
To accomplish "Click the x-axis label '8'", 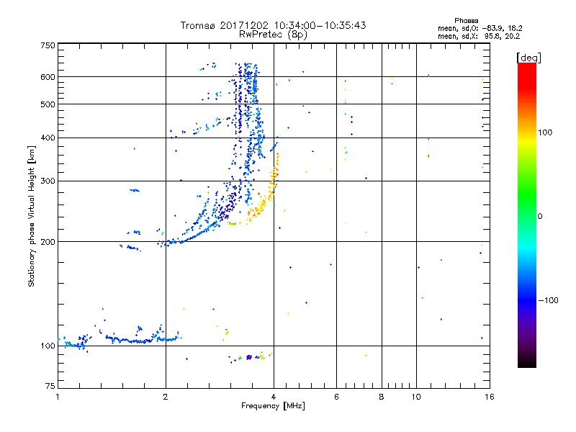I will (x=382, y=397).
